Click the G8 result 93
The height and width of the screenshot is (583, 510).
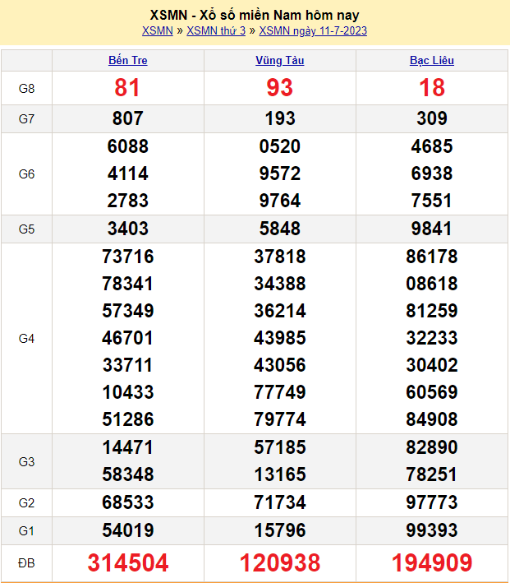pyautogui.click(x=279, y=88)
